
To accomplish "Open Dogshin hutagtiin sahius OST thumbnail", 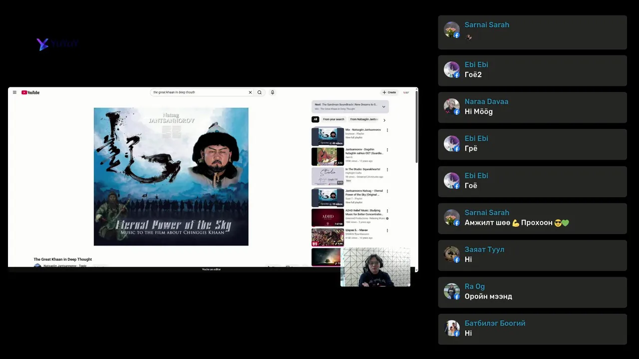I will [x=327, y=157].
